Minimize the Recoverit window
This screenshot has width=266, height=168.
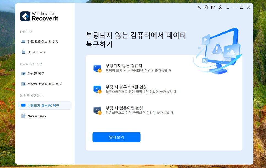[234, 7]
